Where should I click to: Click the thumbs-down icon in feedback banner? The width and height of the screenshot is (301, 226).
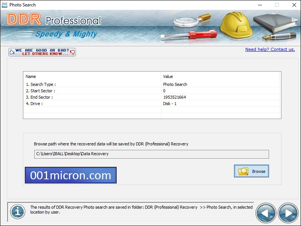pos(72,52)
